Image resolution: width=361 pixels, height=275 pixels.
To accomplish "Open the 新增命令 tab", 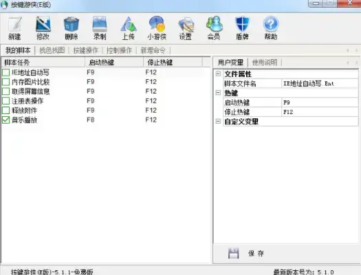I will 153,50.
